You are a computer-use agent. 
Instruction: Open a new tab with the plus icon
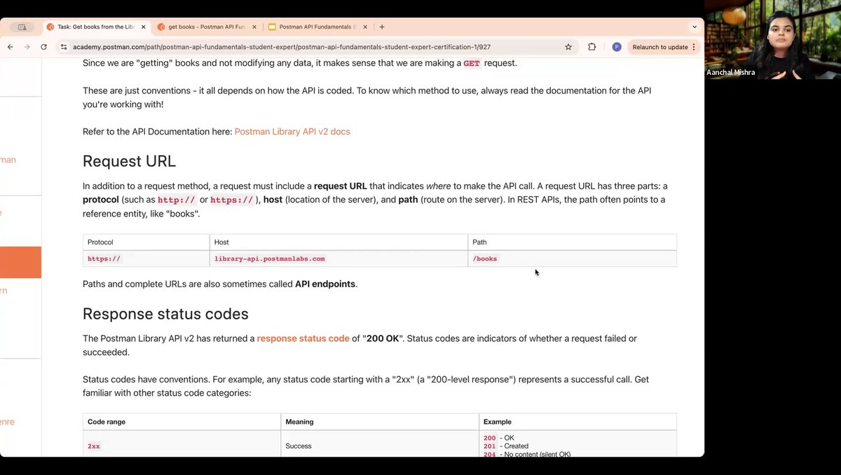tap(382, 27)
